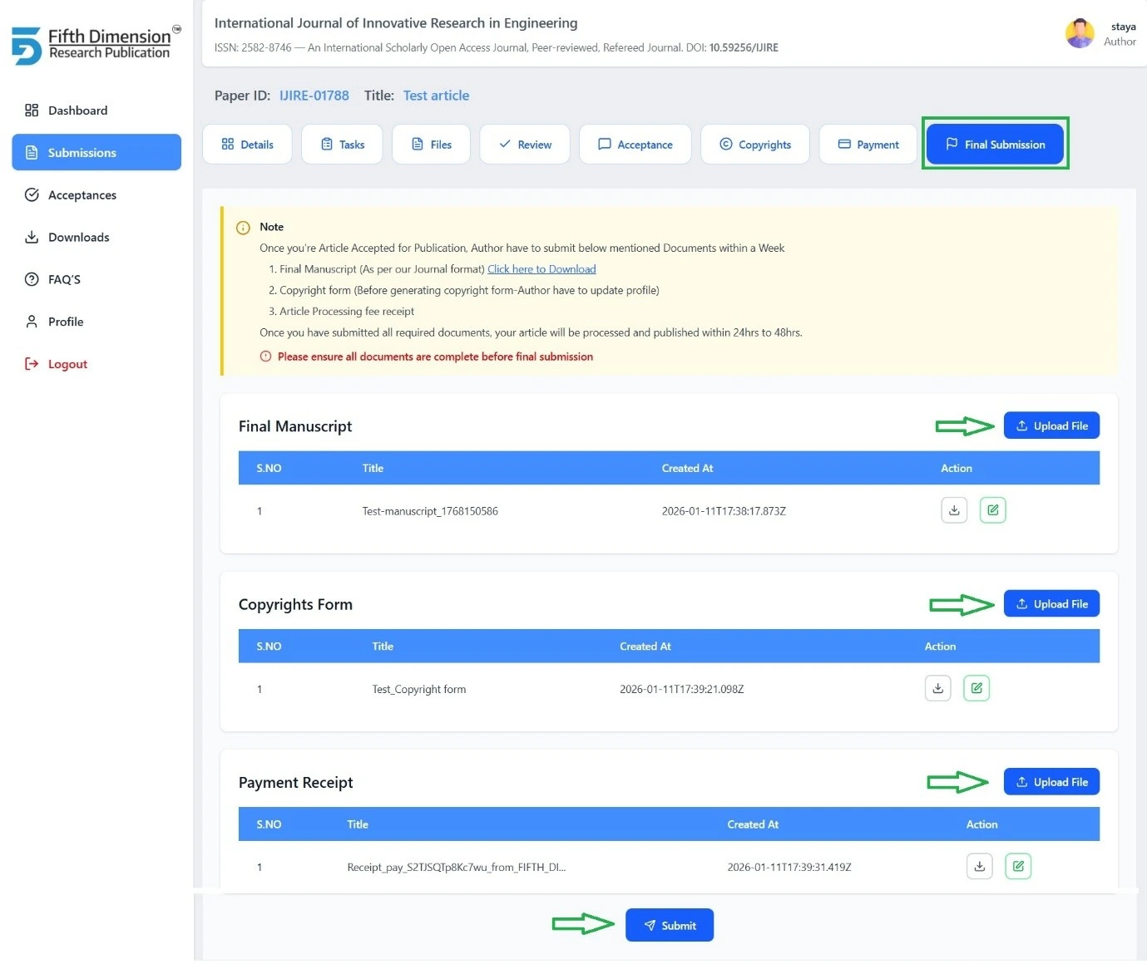The width and height of the screenshot is (1147, 964).
Task: Open the Files tab
Action: click(x=431, y=145)
